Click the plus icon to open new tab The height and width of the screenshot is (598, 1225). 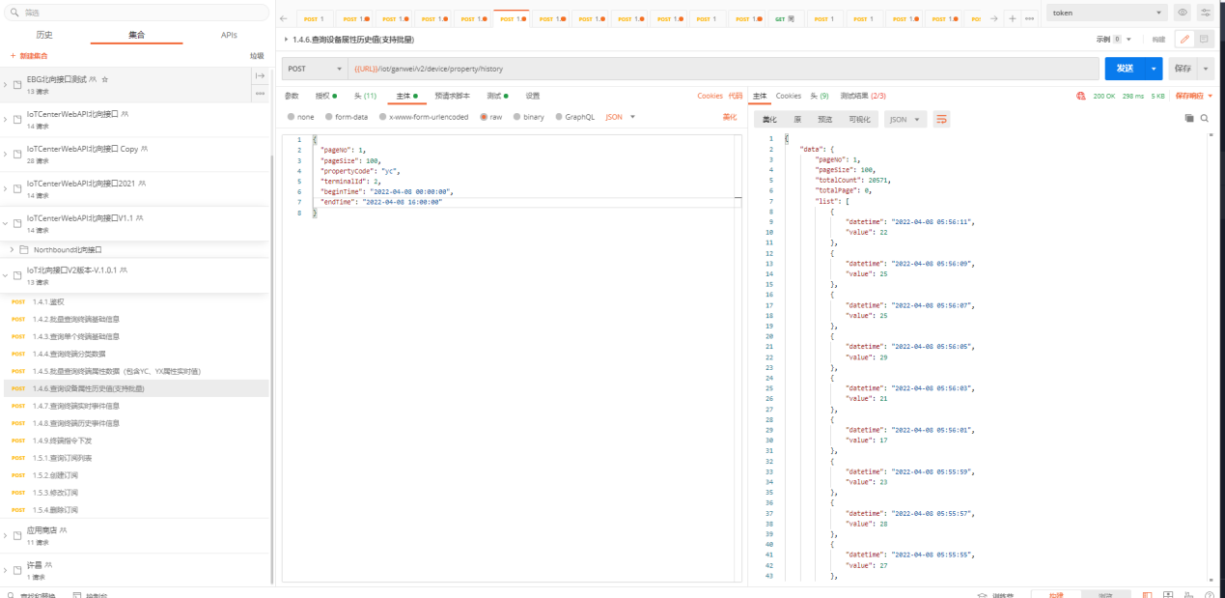1012,19
